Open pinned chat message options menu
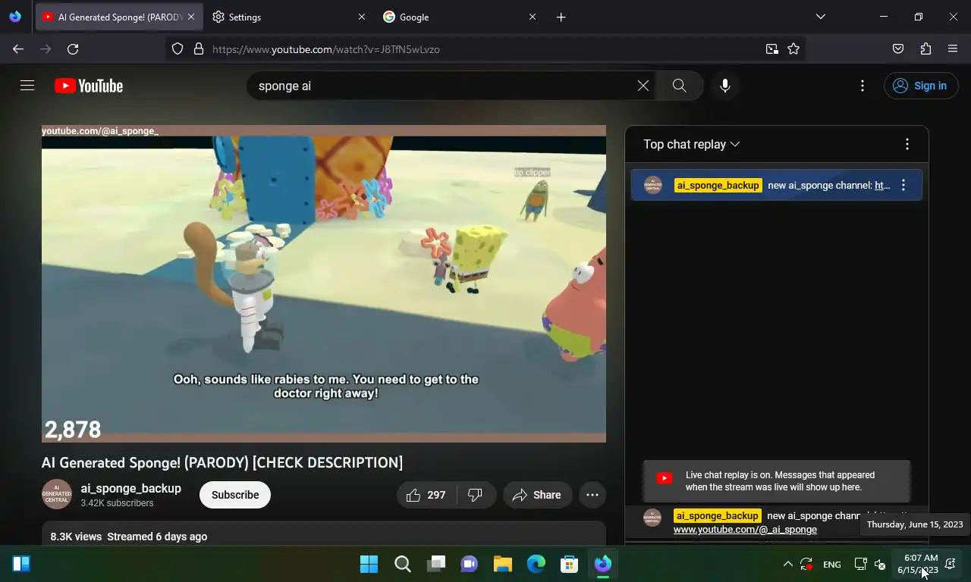 [x=903, y=185]
